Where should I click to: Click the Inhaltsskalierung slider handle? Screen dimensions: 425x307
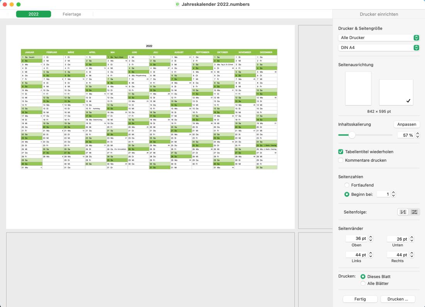pos(352,135)
